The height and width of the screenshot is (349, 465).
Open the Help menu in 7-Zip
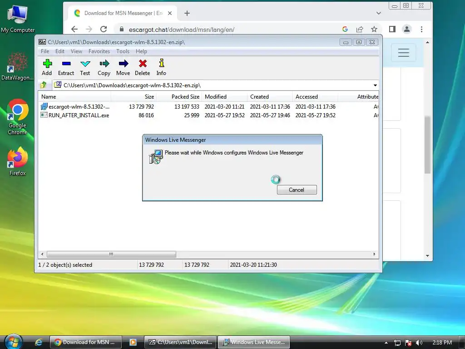pos(142,51)
